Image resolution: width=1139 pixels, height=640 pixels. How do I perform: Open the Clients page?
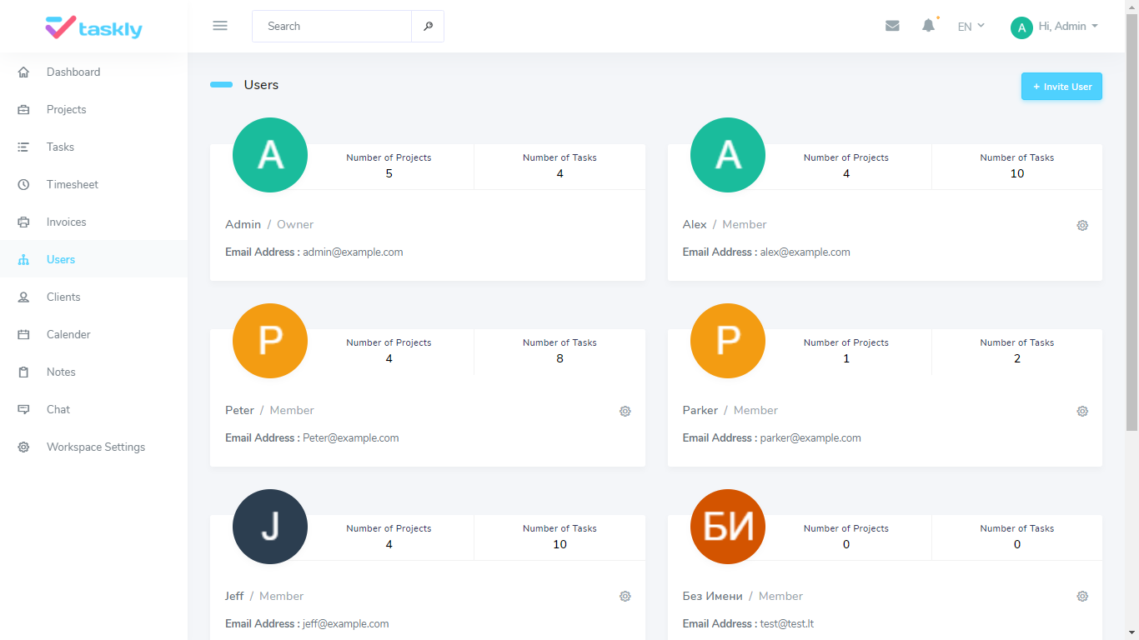pos(63,297)
